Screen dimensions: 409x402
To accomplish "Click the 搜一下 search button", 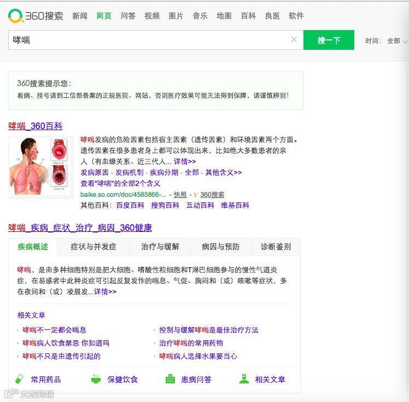I will 329,40.
